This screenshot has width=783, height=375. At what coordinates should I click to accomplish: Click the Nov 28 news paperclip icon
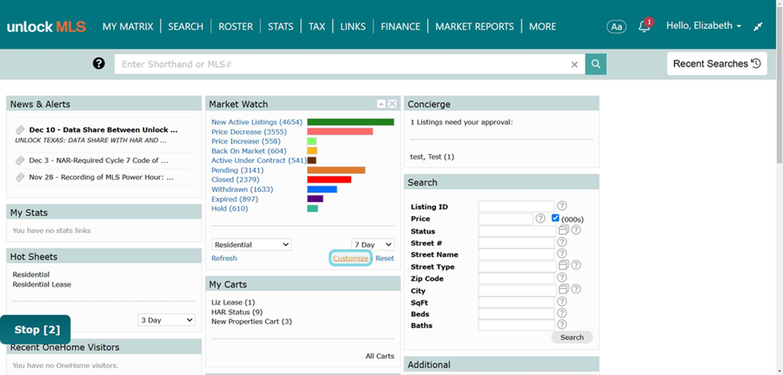tap(20, 177)
